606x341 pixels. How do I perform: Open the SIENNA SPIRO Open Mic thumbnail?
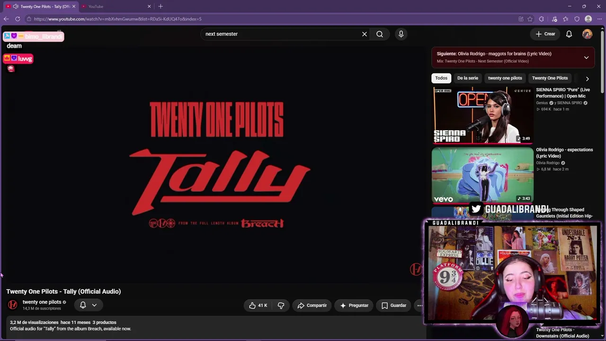point(482,115)
